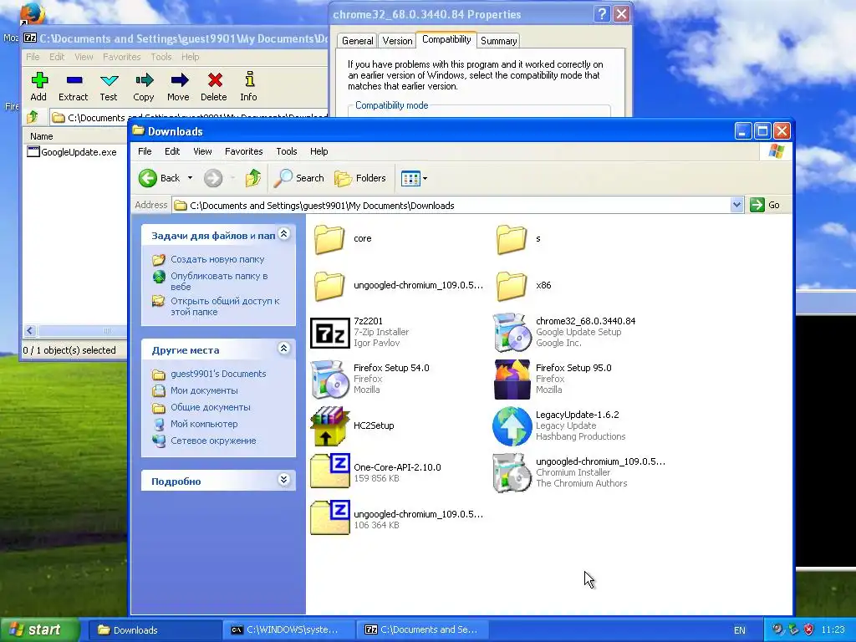Click the Back button in Explorer
Image resolution: width=856 pixels, height=642 pixels.
[160, 178]
